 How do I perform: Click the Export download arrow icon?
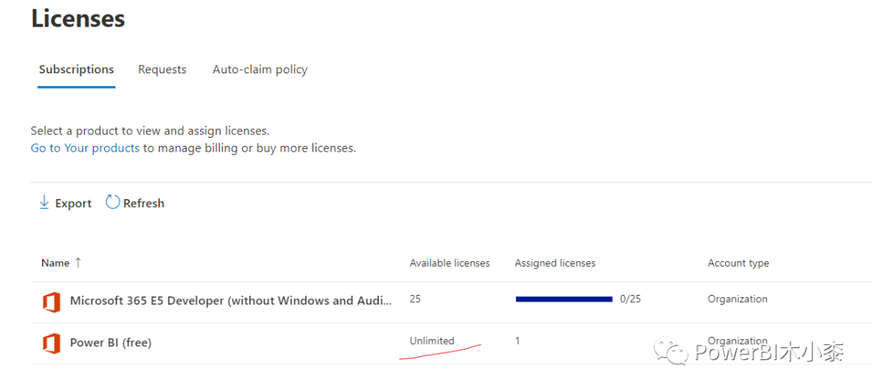point(44,203)
